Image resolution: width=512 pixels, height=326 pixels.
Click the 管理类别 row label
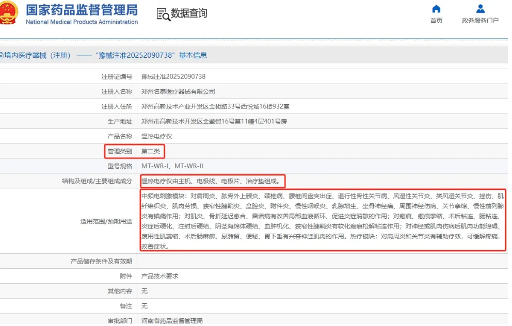tap(120, 151)
